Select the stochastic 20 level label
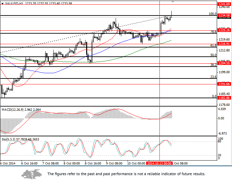The height and width of the screenshot is (182, 232). tap(219, 155)
